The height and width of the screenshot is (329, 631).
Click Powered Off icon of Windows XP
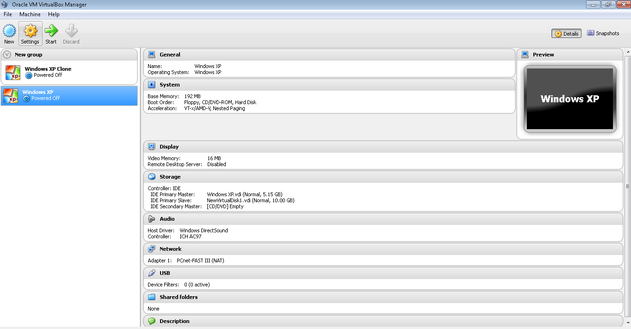pyautogui.click(x=26, y=99)
